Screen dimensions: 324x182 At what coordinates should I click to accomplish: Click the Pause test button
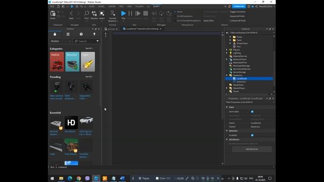[131, 14]
